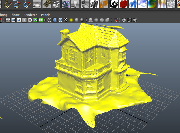Image resolution: width=180 pixels, height=133 pixels.
Task: Toggle the film gate display
Action: pyautogui.click(x=13, y=20)
